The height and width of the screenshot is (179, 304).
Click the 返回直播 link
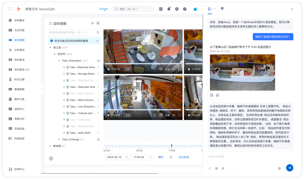pos(184,157)
